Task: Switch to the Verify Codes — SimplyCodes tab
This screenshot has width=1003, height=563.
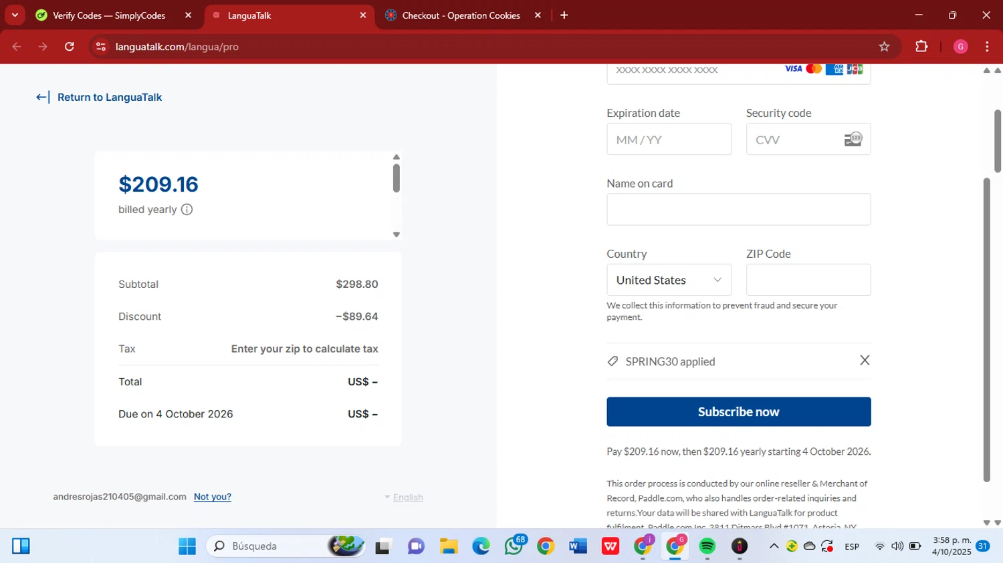Action: click(109, 15)
